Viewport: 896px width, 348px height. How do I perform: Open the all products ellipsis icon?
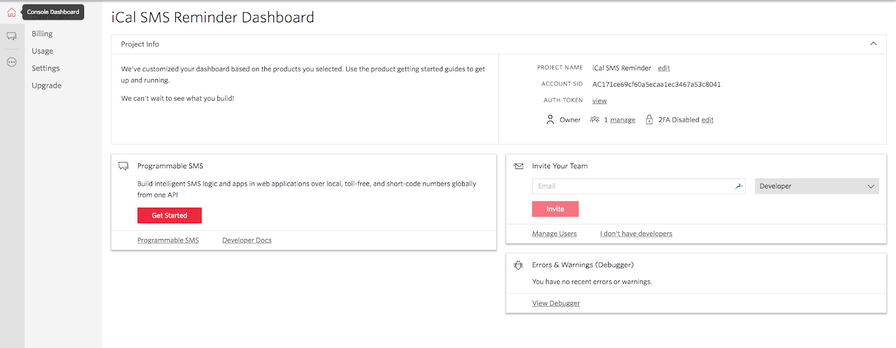click(11, 62)
